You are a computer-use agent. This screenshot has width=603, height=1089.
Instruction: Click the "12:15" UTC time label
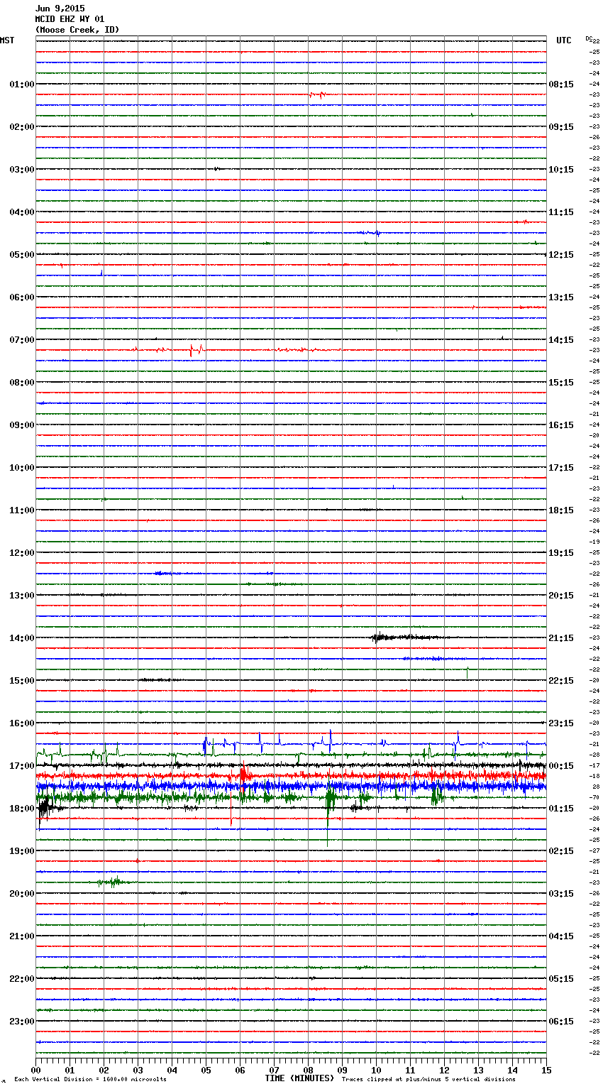(x=561, y=255)
